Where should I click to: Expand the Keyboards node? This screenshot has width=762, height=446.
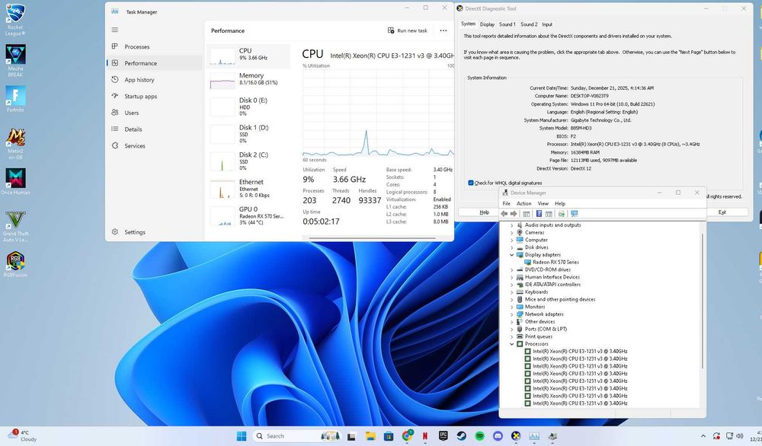coord(512,292)
